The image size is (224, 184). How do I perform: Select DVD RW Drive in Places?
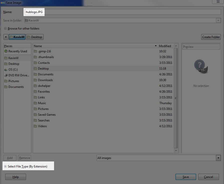(17, 75)
